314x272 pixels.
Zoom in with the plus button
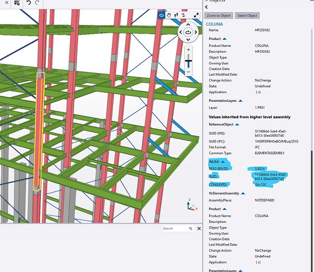point(188,50)
